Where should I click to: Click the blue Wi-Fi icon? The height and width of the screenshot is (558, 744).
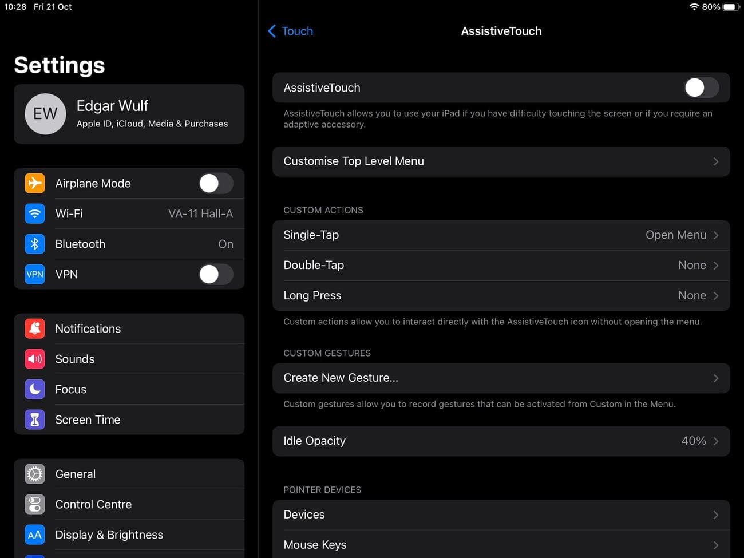(34, 213)
